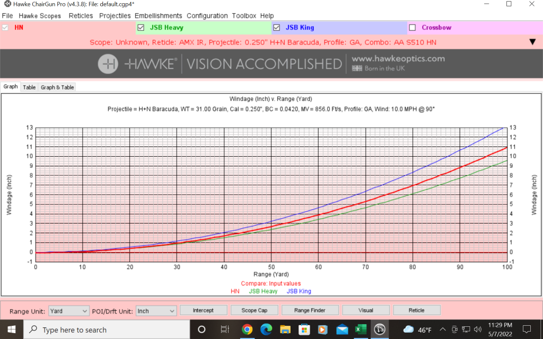Open Excel from the taskbar

(x=361, y=329)
